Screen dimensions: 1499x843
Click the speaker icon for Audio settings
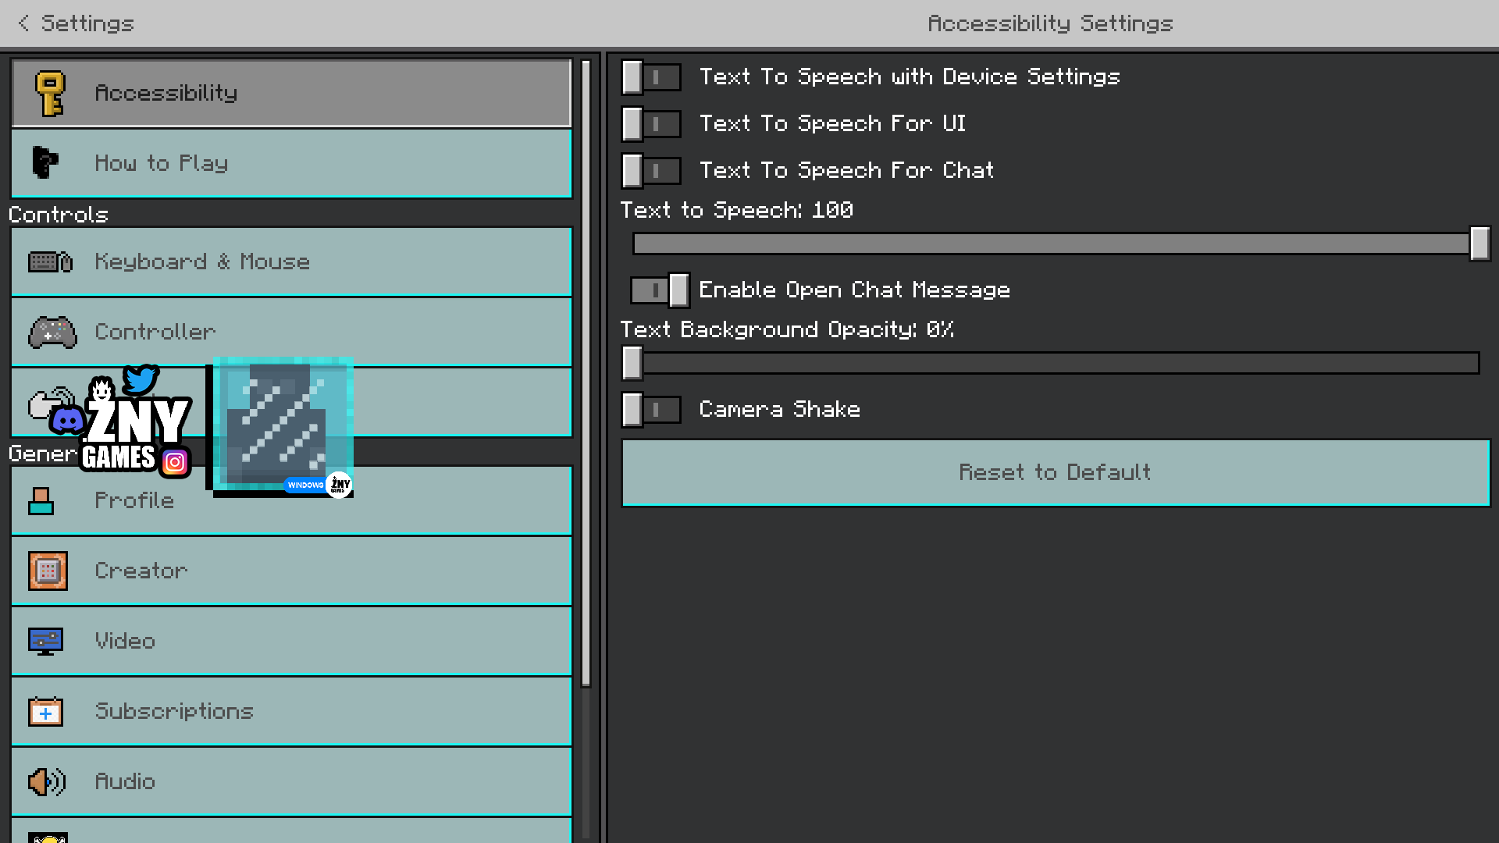pos(45,781)
